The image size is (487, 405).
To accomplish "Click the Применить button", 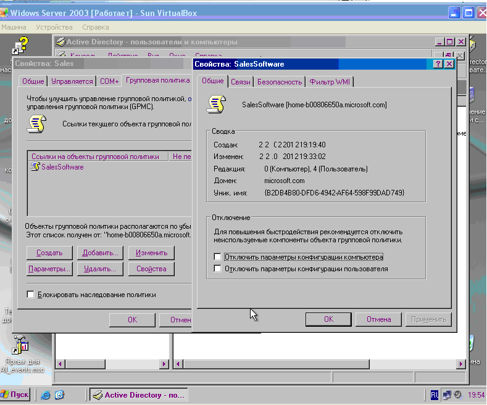I will click(428, 319).
